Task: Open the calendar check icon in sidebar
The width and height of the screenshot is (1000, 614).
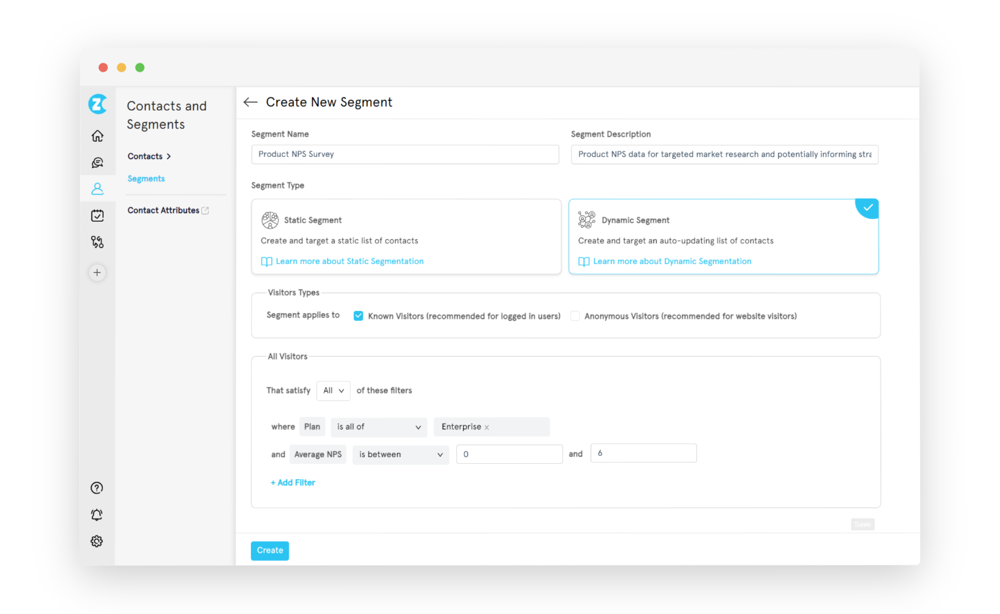Action: tap(98, 216)
